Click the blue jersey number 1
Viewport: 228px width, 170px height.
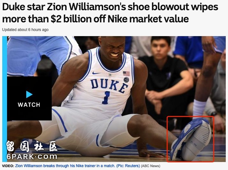tap(106, 97)
